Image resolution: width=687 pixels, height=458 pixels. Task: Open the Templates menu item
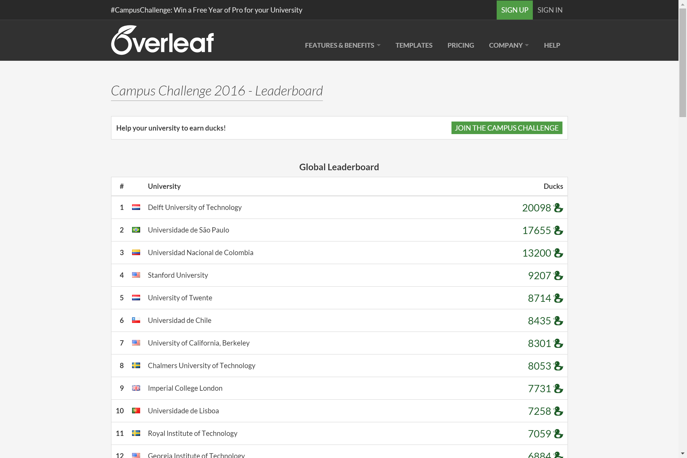[414, 45]
